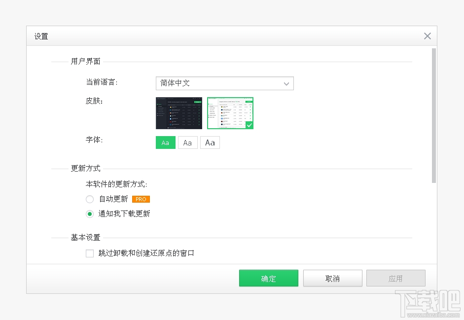This screenshot has height=320, width=464.
Task: Cancel changes with 取消 button
Action: click(x=332, y=278)
